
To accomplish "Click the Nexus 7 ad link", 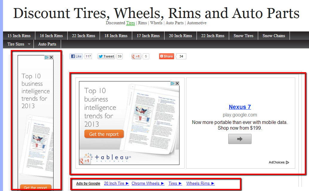I will click(240, 107).
